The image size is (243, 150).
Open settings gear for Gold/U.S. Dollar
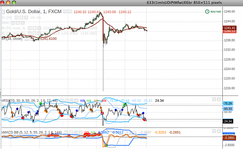click(70, 12)
